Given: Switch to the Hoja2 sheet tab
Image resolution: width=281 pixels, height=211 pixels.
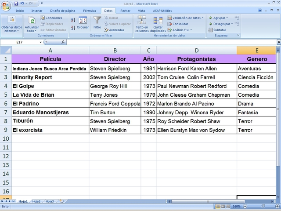Looking at the screenshot, I should pos(36,201).
